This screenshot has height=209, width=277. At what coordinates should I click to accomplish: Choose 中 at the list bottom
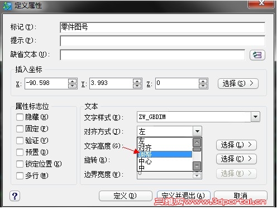(x=165, y=168)
